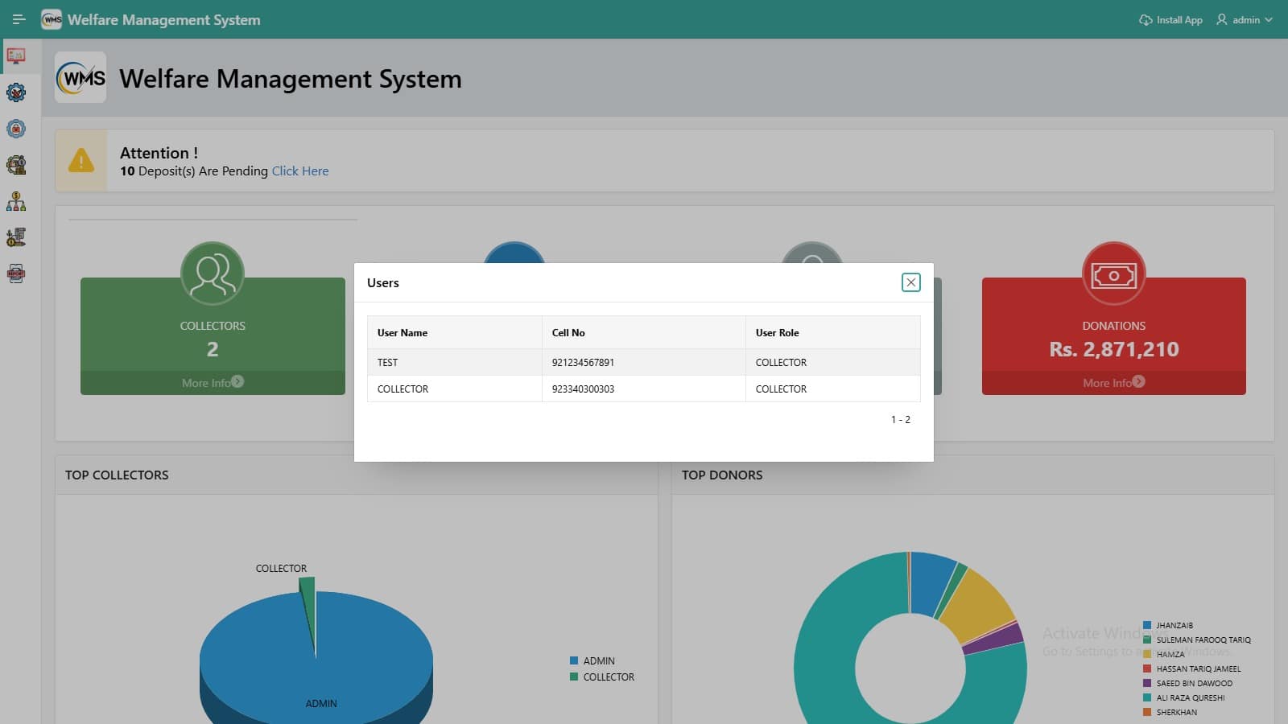Click the User Role column header
The image size is (1288, 724).
777,332
